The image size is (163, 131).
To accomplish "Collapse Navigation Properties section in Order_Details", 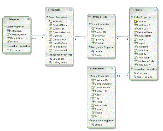I will click(x=89, y=47).
